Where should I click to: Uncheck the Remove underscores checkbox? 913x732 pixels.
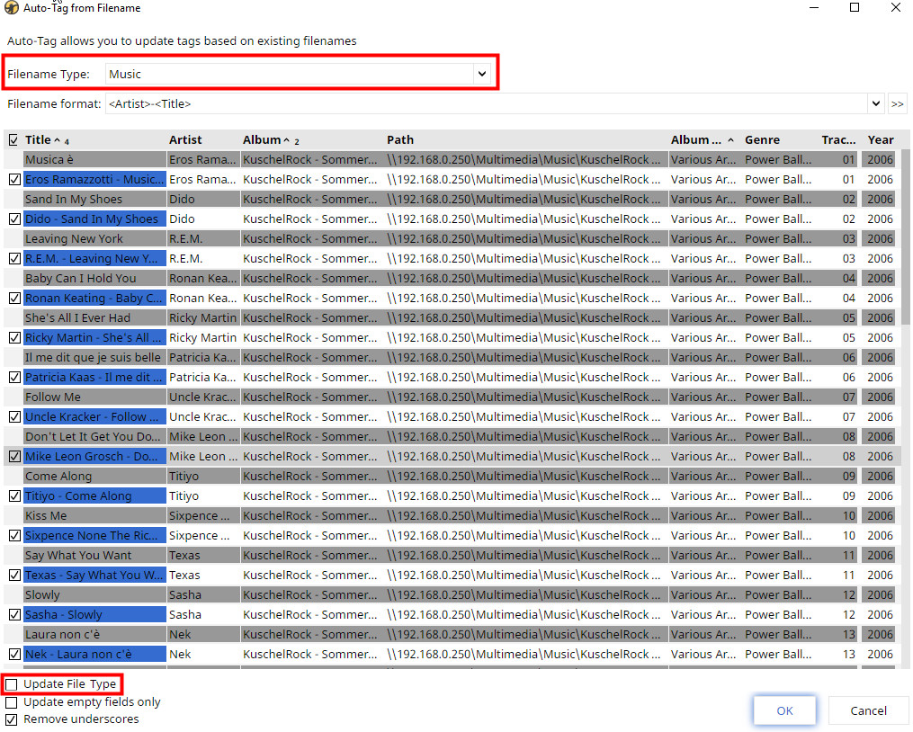point(12,719)
